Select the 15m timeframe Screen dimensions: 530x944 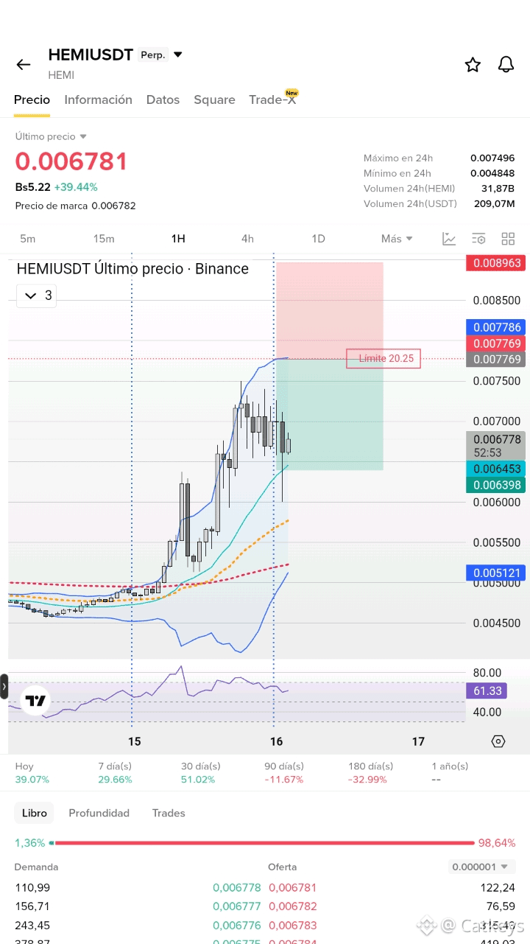coord(104,239)
